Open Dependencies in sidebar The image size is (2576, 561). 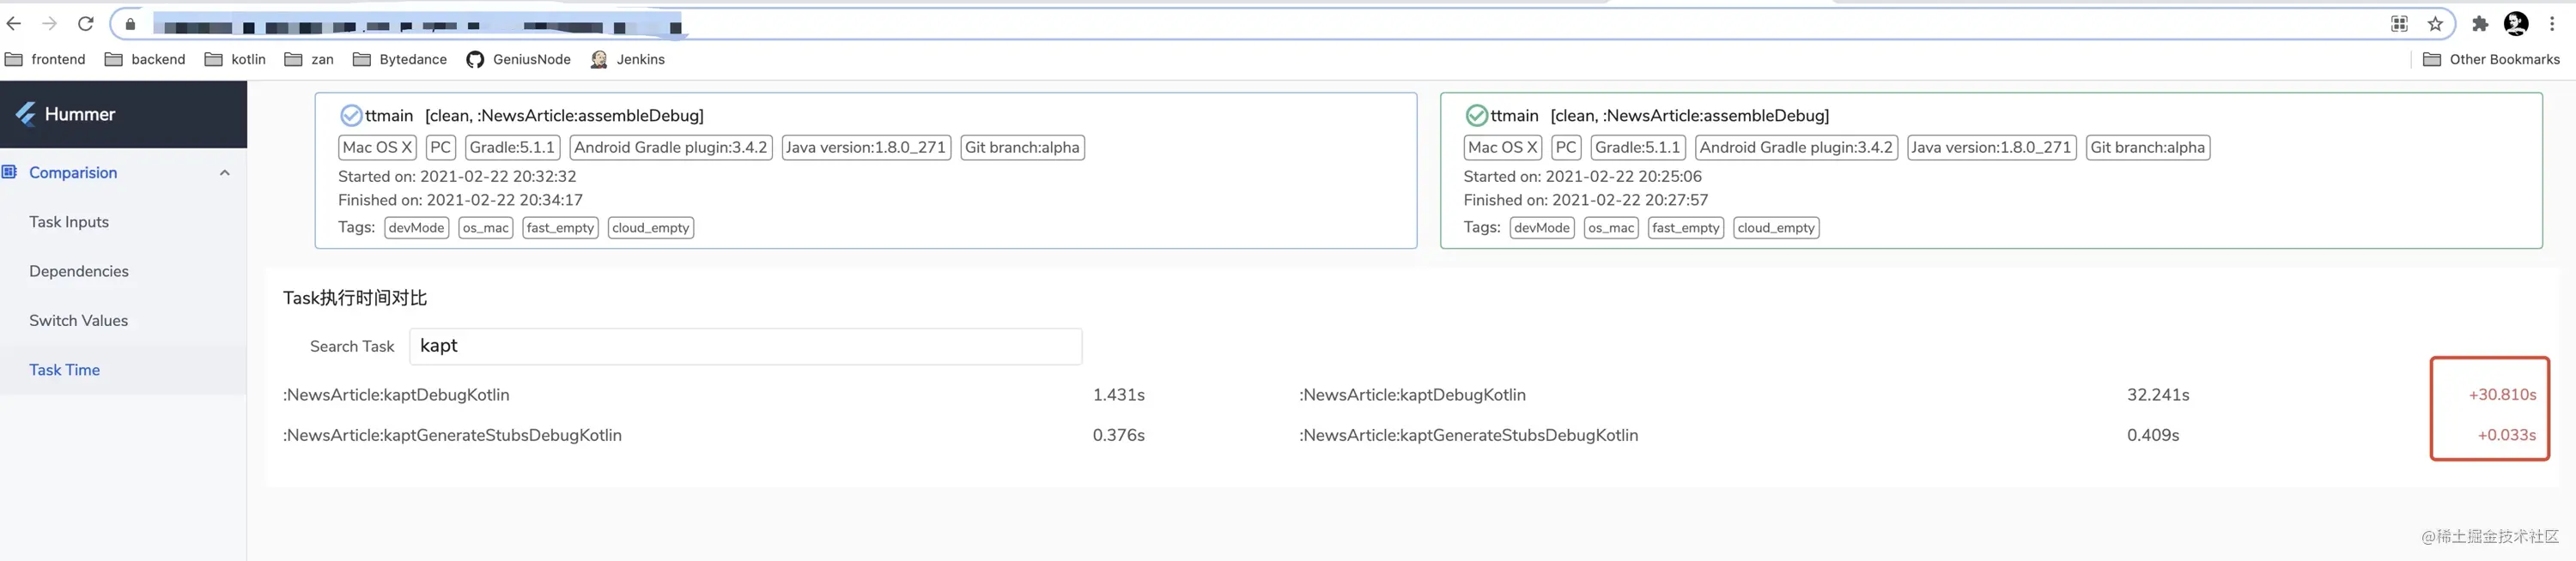(x=79, y=272)
